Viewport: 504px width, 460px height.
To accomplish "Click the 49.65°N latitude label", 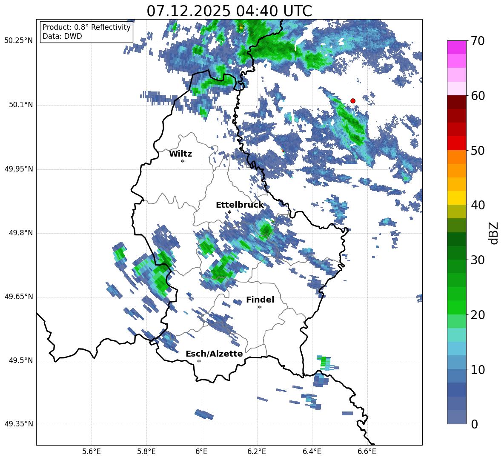I will (19, 297).
